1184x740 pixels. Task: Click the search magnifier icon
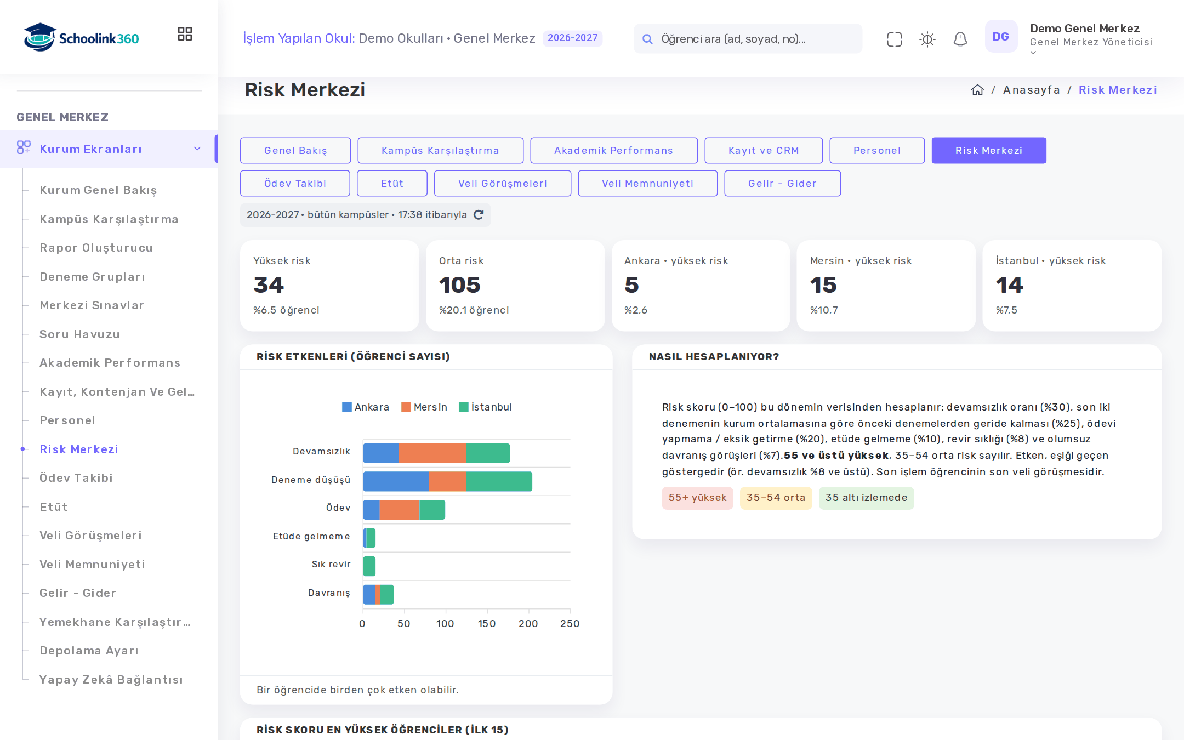[x=647, y=39]
